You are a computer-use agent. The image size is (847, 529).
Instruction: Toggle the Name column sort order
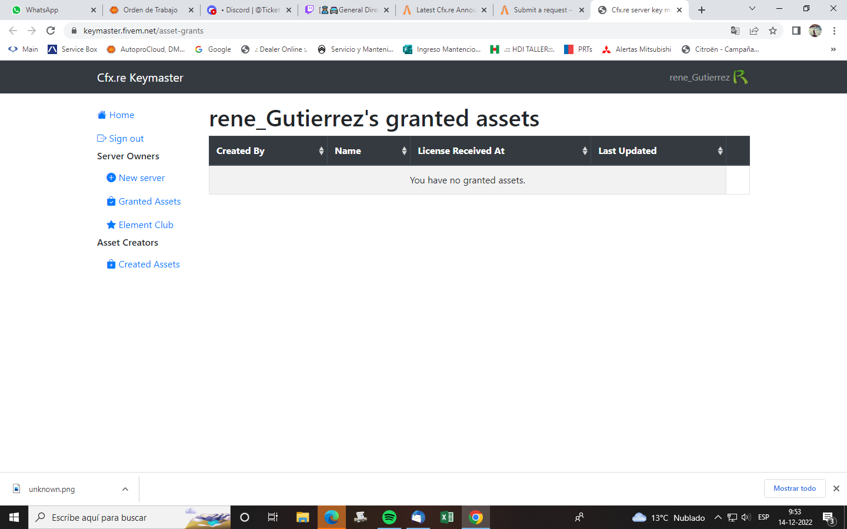[405, 150]
